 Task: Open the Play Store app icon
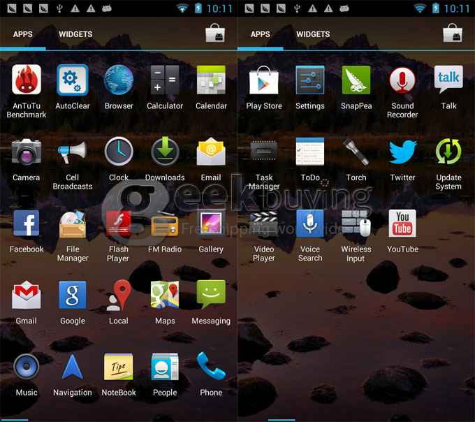264,80
